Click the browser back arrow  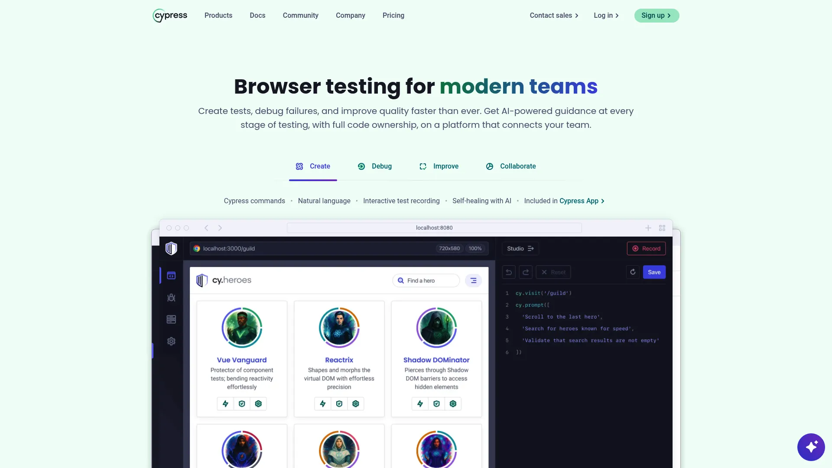point(206,228)
